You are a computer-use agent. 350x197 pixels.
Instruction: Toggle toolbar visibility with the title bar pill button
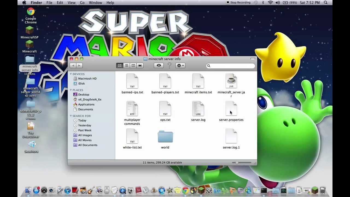[x=253, y=59]
